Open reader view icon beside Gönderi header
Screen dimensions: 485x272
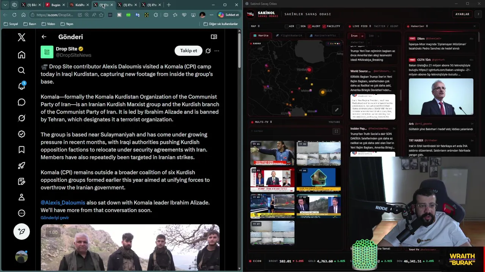tap(214, 37)
